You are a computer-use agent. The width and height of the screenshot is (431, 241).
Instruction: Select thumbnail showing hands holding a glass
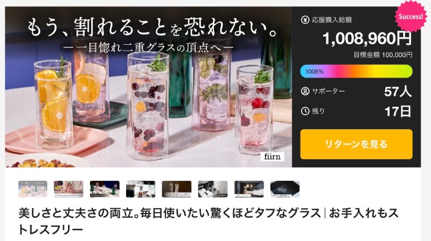click(69, 189)
